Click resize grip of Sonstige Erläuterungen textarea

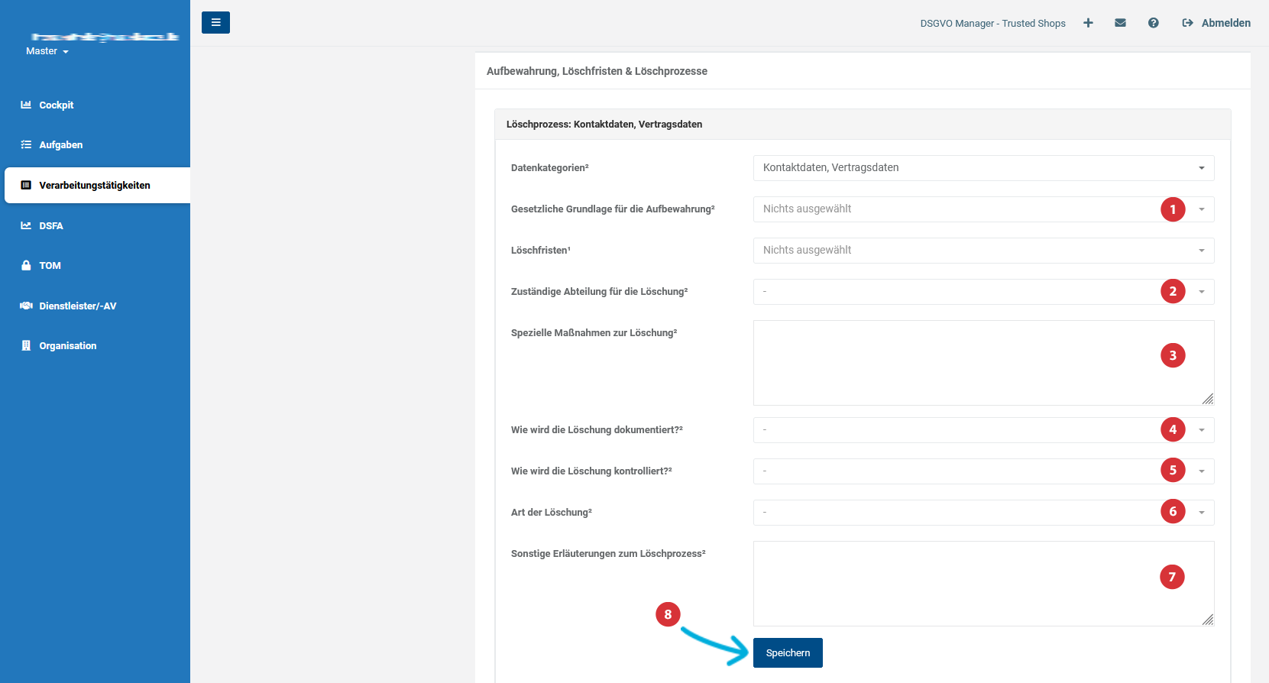click(x=1207, y=620)
